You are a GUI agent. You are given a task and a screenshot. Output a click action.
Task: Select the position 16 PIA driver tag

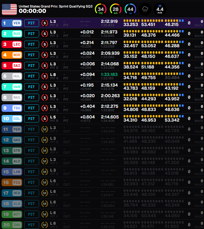tap(12, 182)
